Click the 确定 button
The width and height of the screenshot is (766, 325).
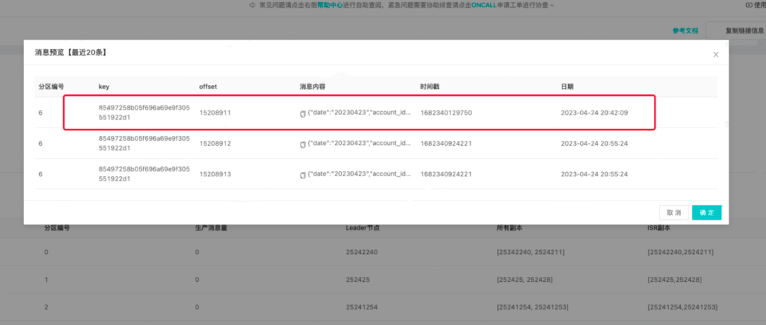[706, 212]
